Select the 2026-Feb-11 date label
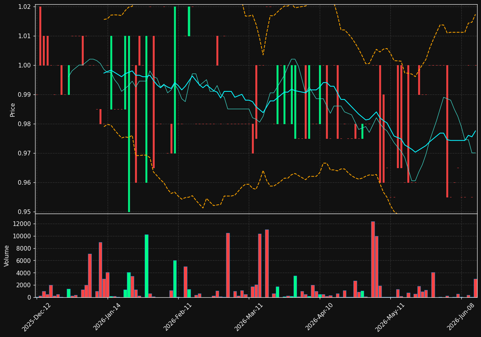This screenshot has width=481, height=337. point(178,317)
